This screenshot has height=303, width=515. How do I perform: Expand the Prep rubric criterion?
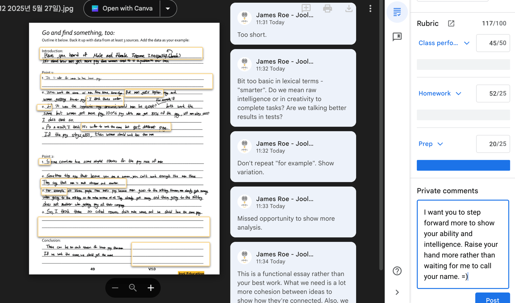click(431, 144)
